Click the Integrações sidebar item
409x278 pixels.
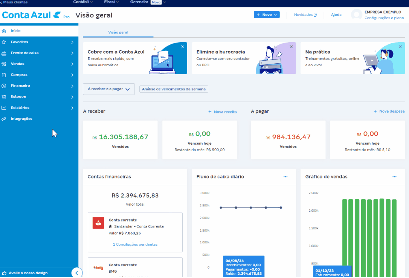[39, 119]
